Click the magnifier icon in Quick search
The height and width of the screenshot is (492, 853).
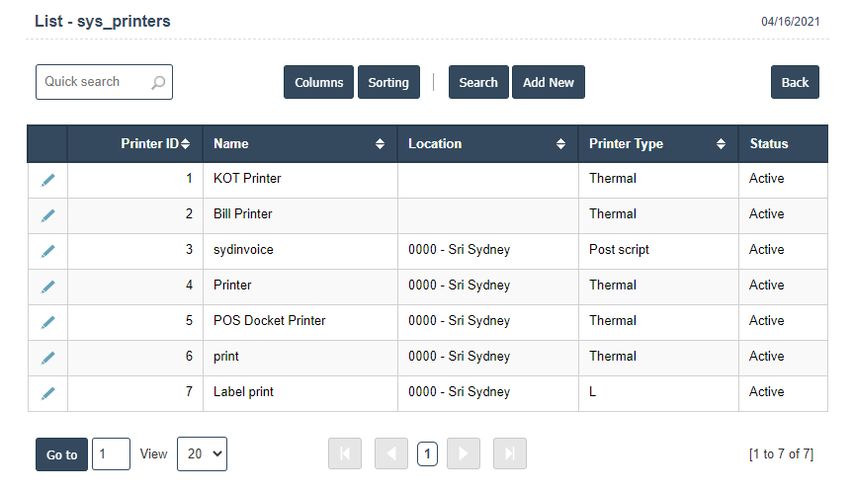click(158, 83)
